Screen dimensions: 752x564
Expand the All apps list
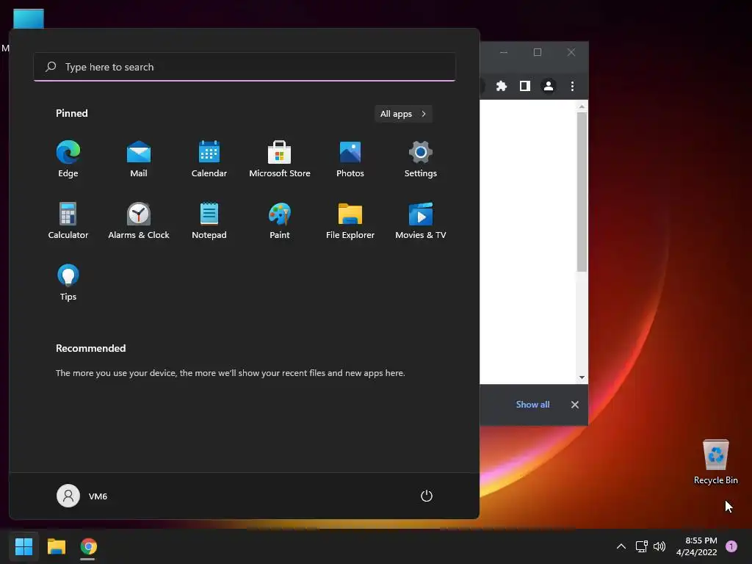tap(403, 114)
